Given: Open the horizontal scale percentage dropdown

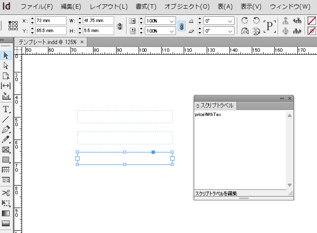Looking at the screenshot, I should (x=172, y=21).
